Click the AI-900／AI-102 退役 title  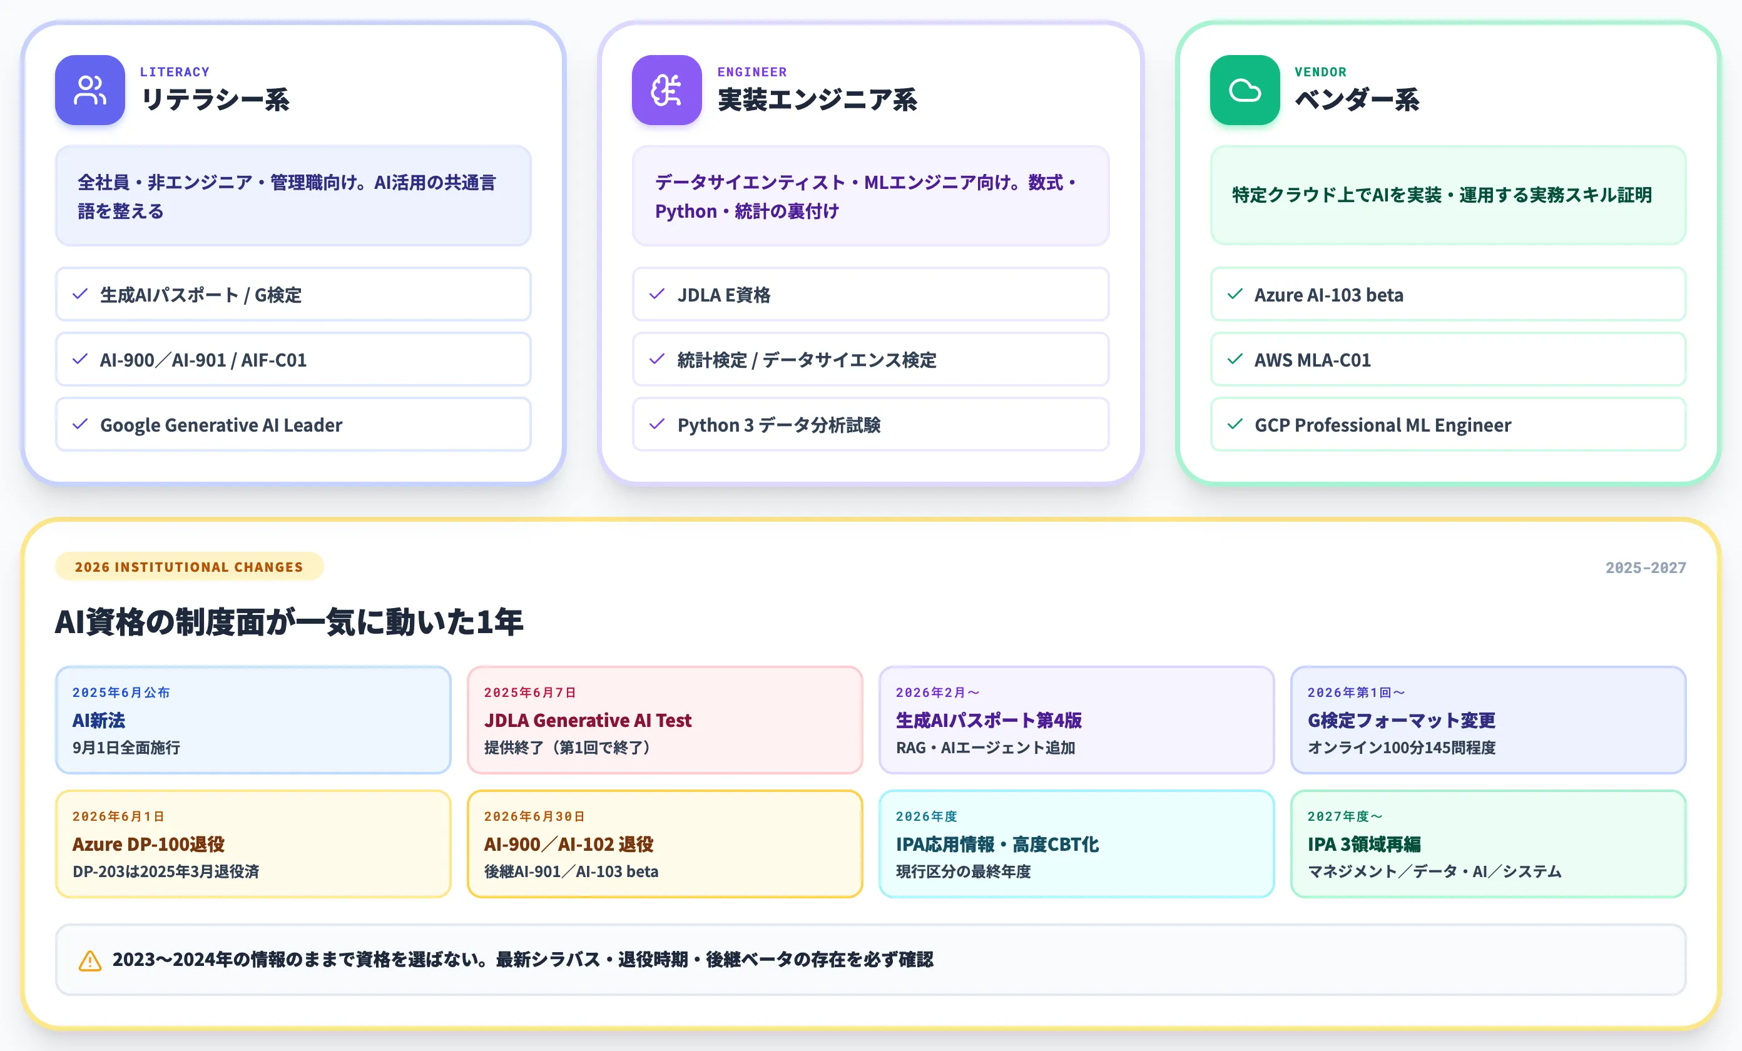click(x=568, y=845)
